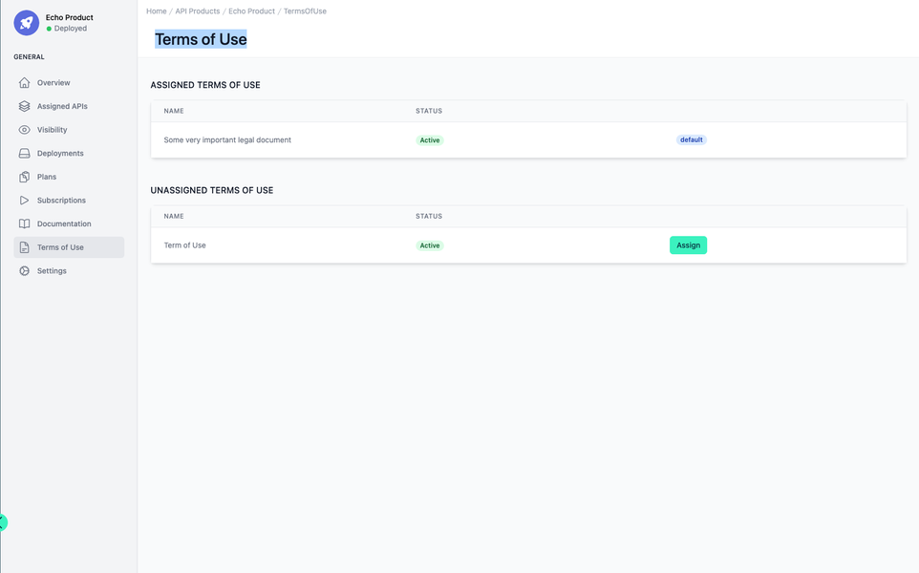Open Overview using the home icon

(x=23, y=82)
